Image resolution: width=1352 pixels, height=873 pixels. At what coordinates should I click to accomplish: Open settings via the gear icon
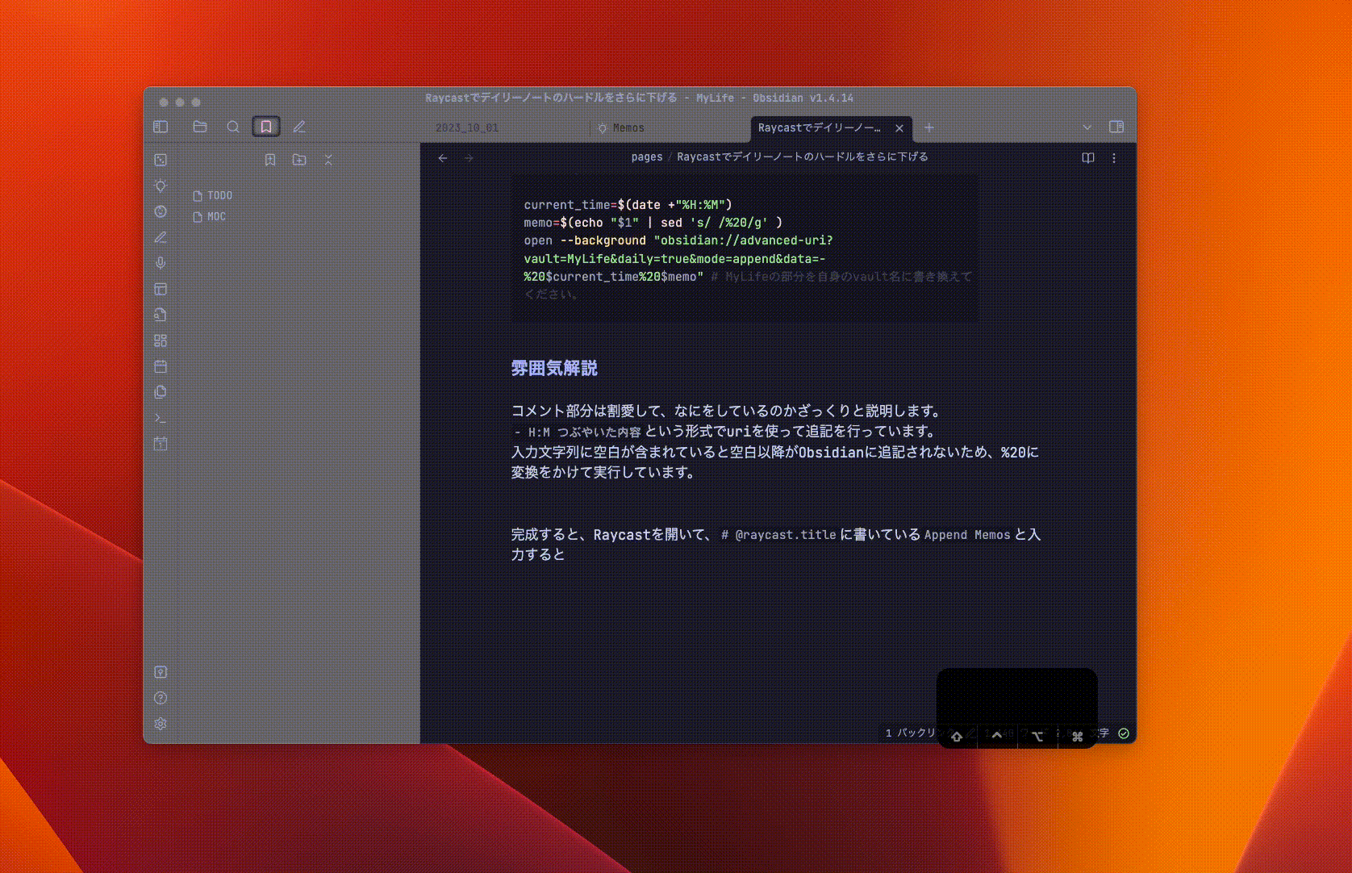161,724
